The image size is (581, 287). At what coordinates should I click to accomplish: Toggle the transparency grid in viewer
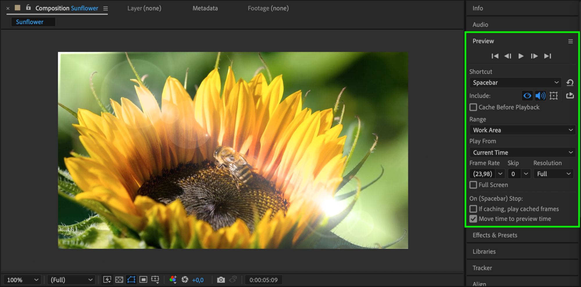tap(119, 280)
